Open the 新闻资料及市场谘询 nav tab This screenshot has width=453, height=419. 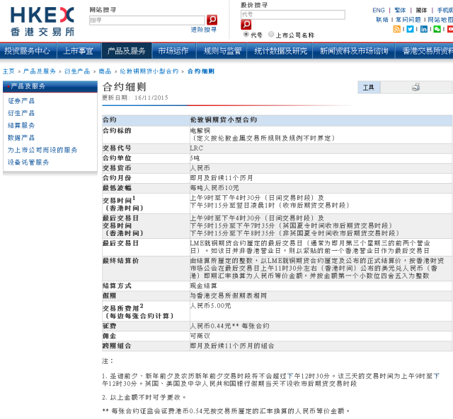tap(354, 51)
